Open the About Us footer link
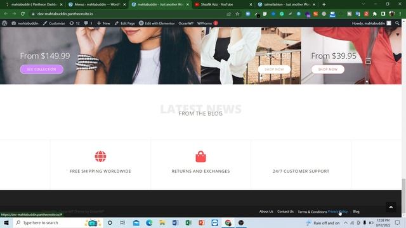 coord(266,212)
